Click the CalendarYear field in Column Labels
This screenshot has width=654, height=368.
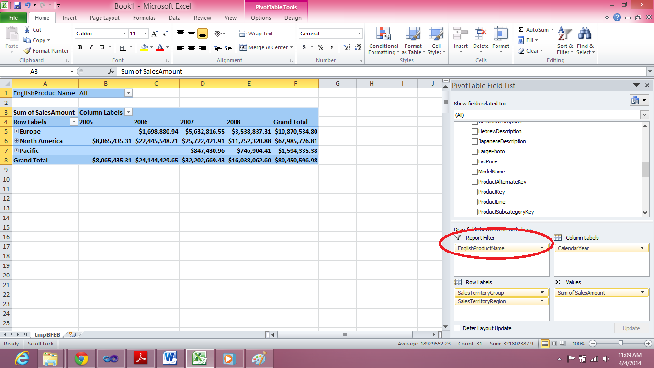[601, 248]
